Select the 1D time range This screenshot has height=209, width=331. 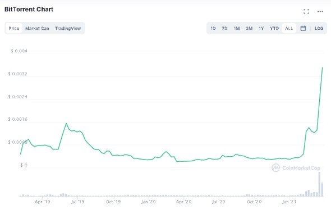(213, 28)
